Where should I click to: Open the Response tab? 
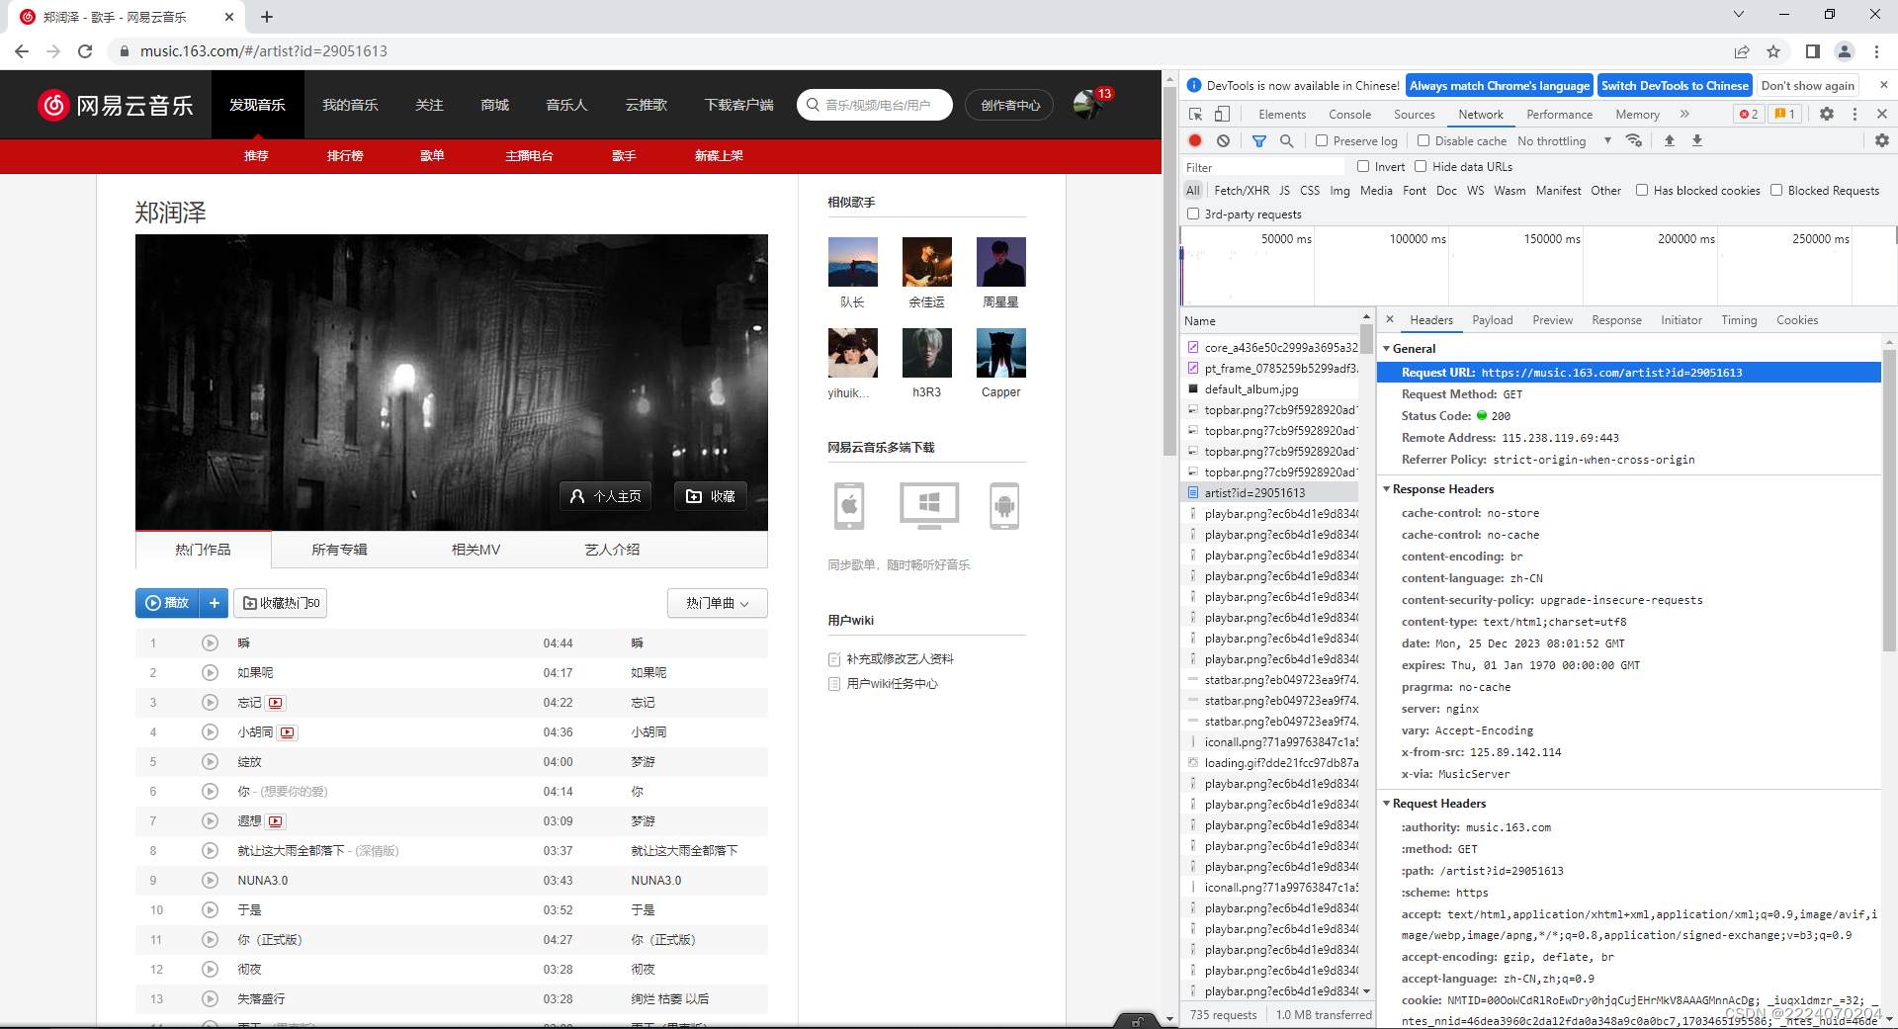point(1616,320)
